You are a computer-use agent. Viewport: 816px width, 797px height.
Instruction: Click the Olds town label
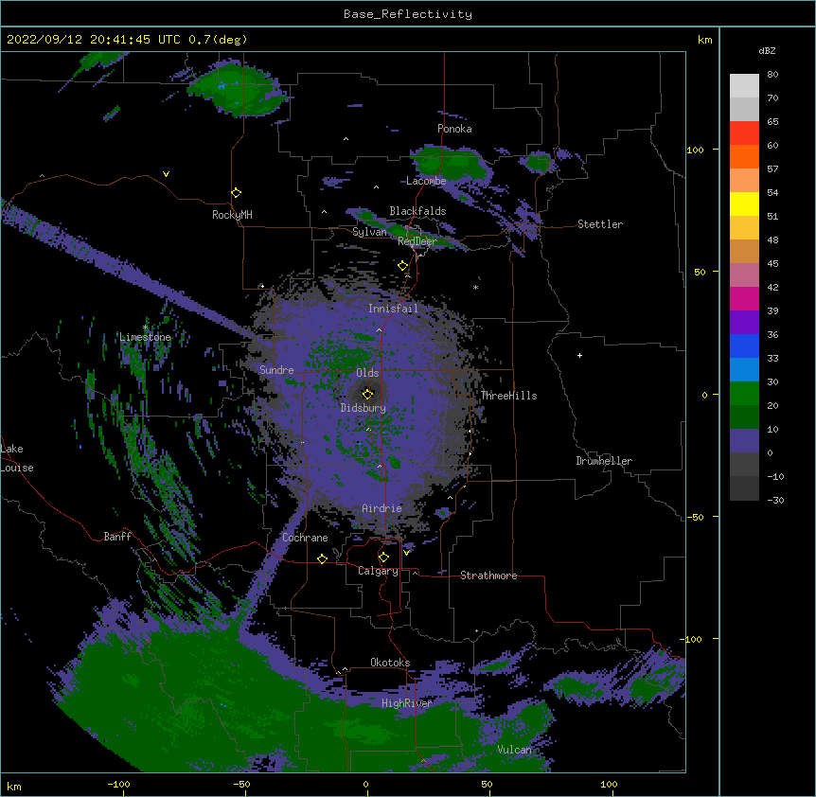(367, 373)
